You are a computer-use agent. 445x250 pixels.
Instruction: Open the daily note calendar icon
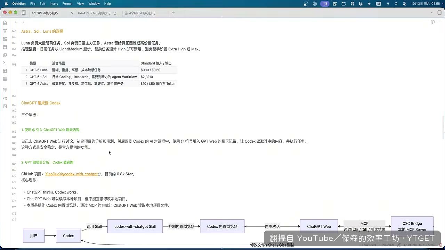[5, 47]
